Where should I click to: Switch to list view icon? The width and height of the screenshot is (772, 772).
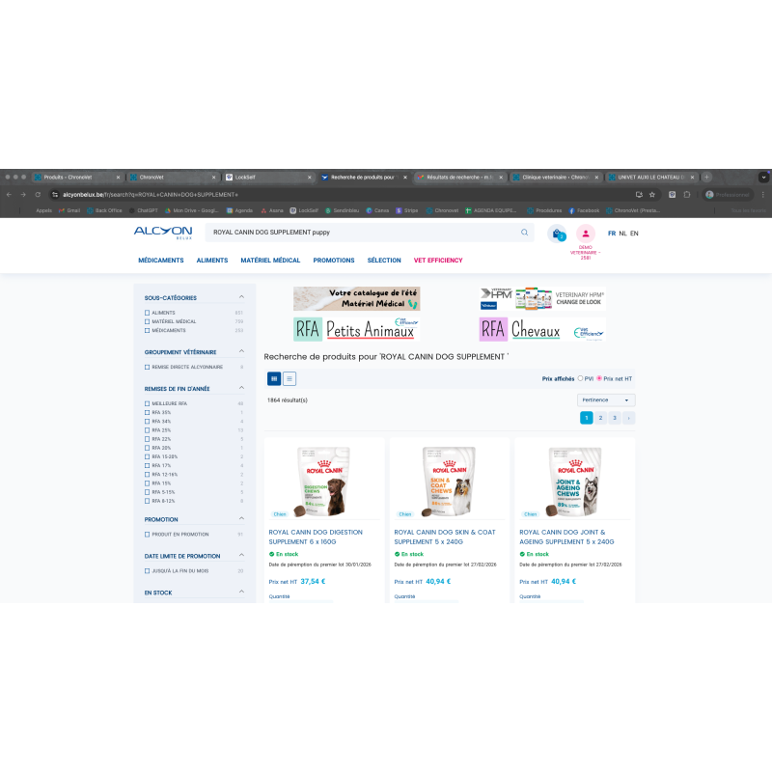(x=289, y=378)
